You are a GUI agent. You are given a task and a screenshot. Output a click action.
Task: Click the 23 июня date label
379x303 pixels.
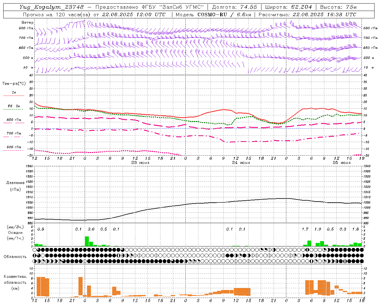[x=140, y=163]
